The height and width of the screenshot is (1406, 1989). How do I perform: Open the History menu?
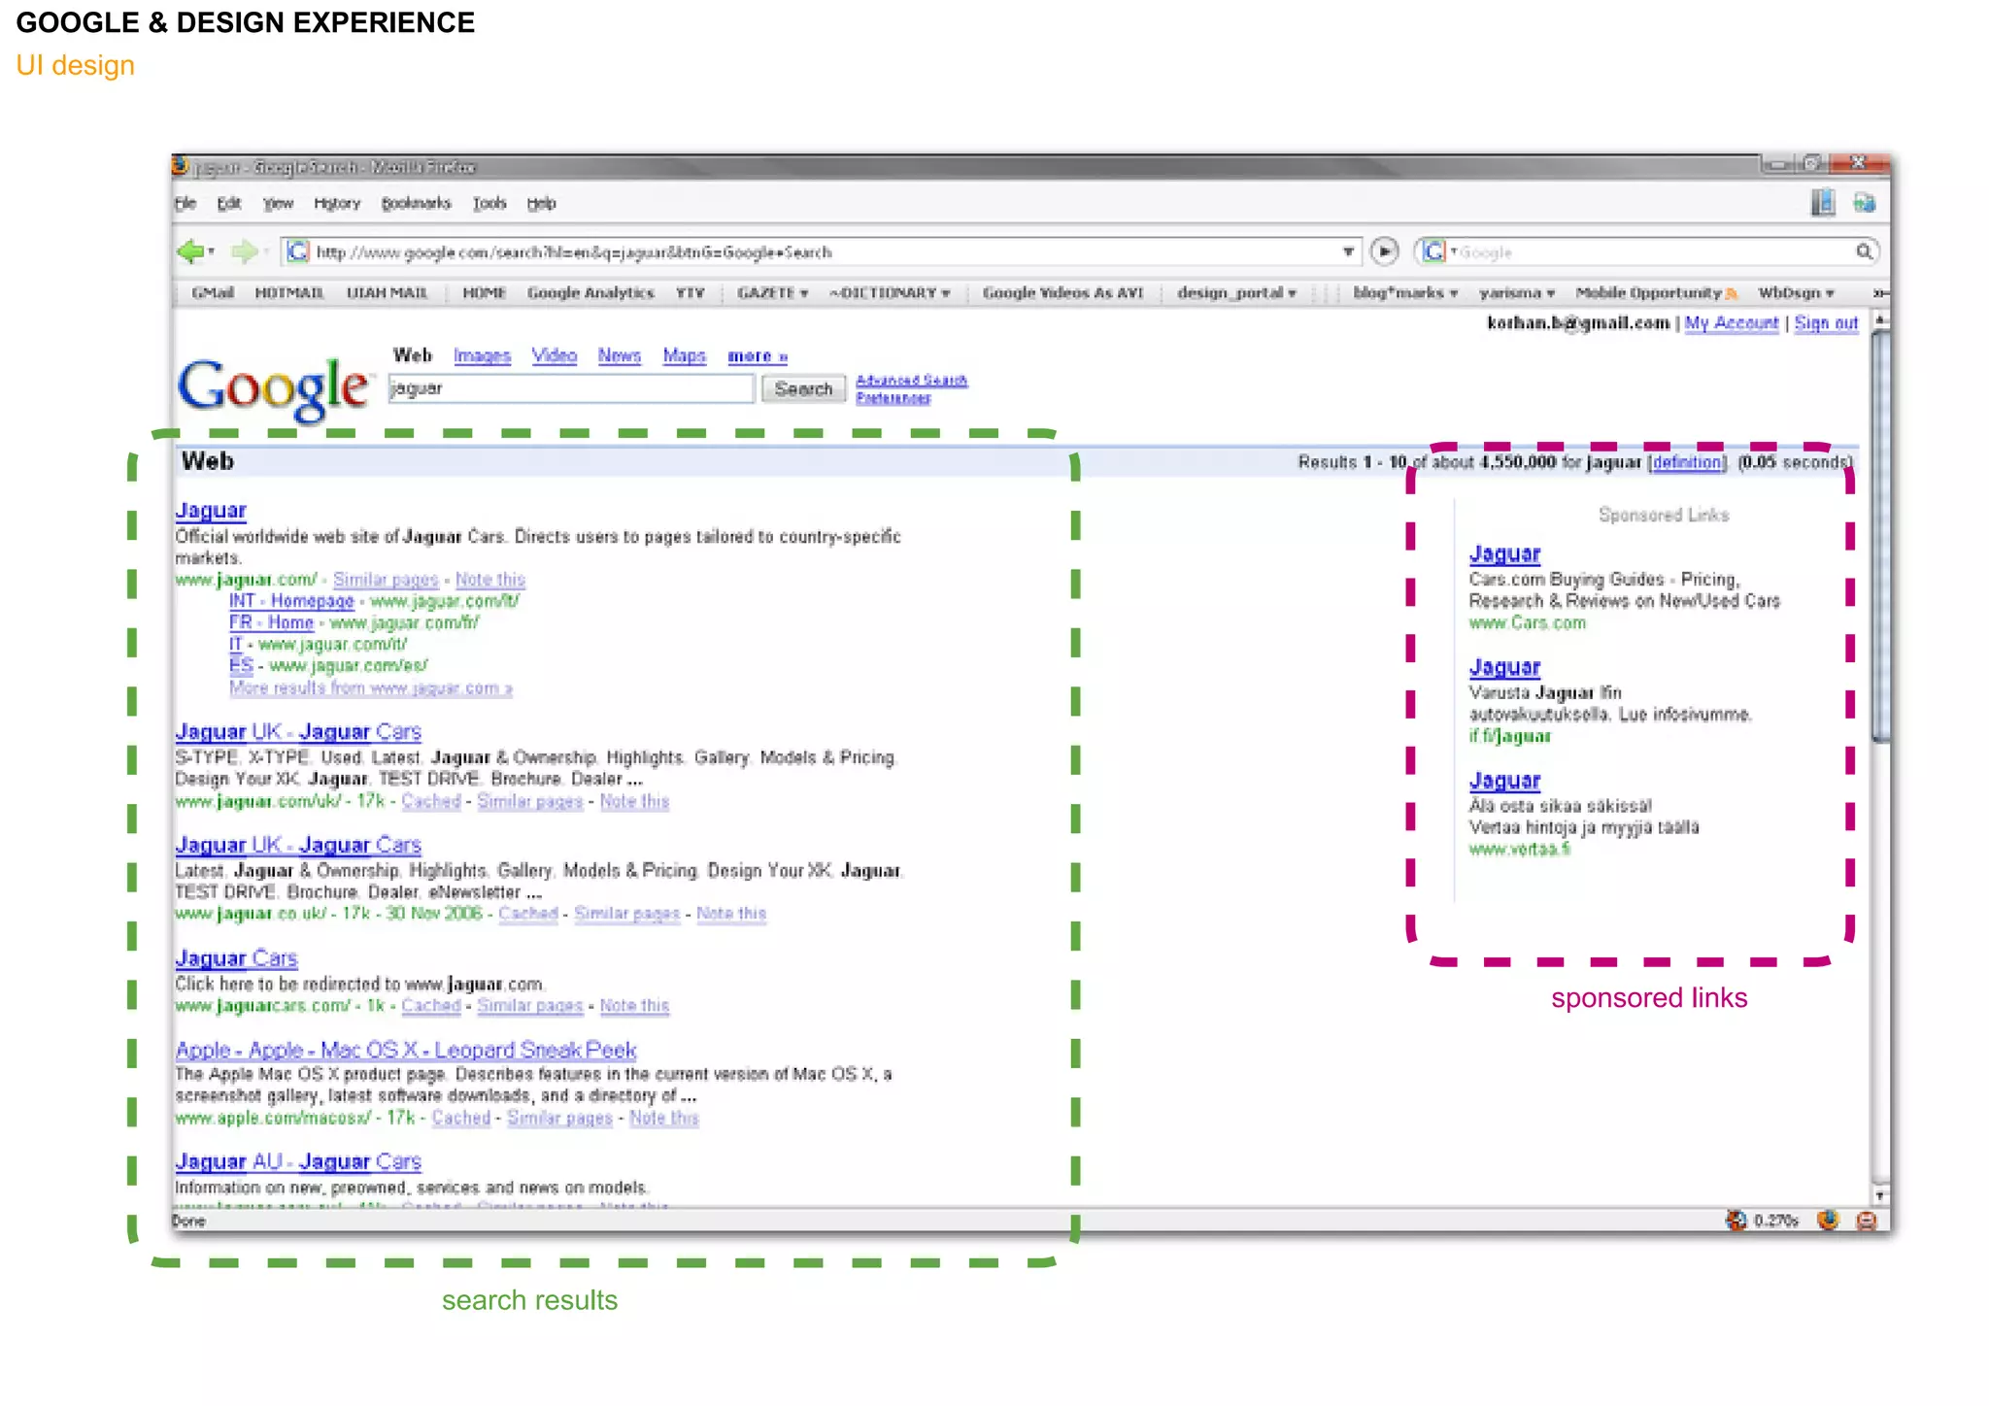[337, 203]
